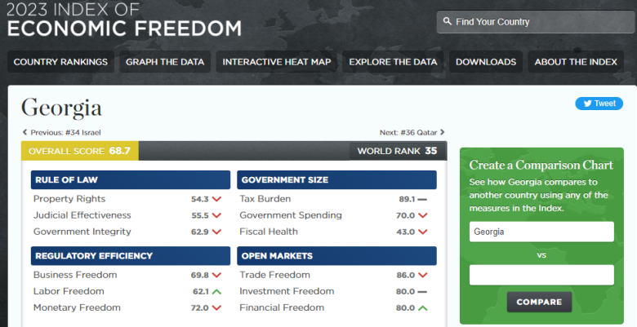
Task: Click the World Rank 35 badge
Action: click(x=398, y=151)
